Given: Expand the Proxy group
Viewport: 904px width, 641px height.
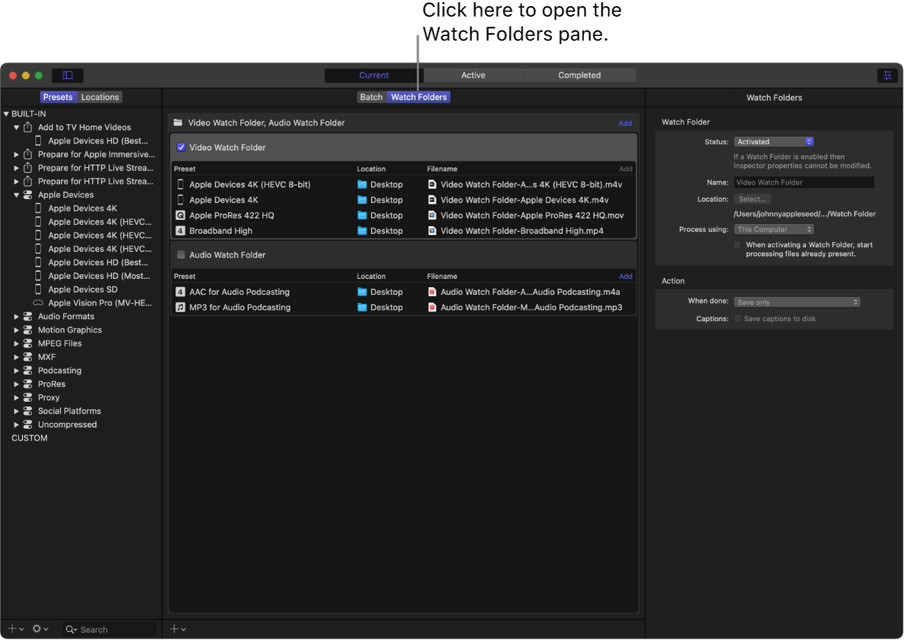Looking at the screenshot, I should (17, 398).
